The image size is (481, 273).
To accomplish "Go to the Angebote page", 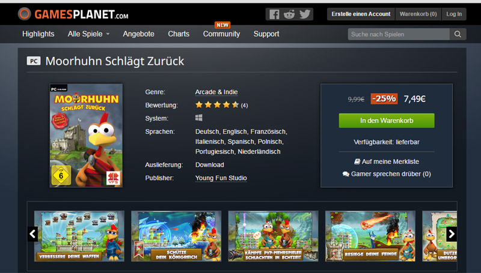I will coord(139,34).
